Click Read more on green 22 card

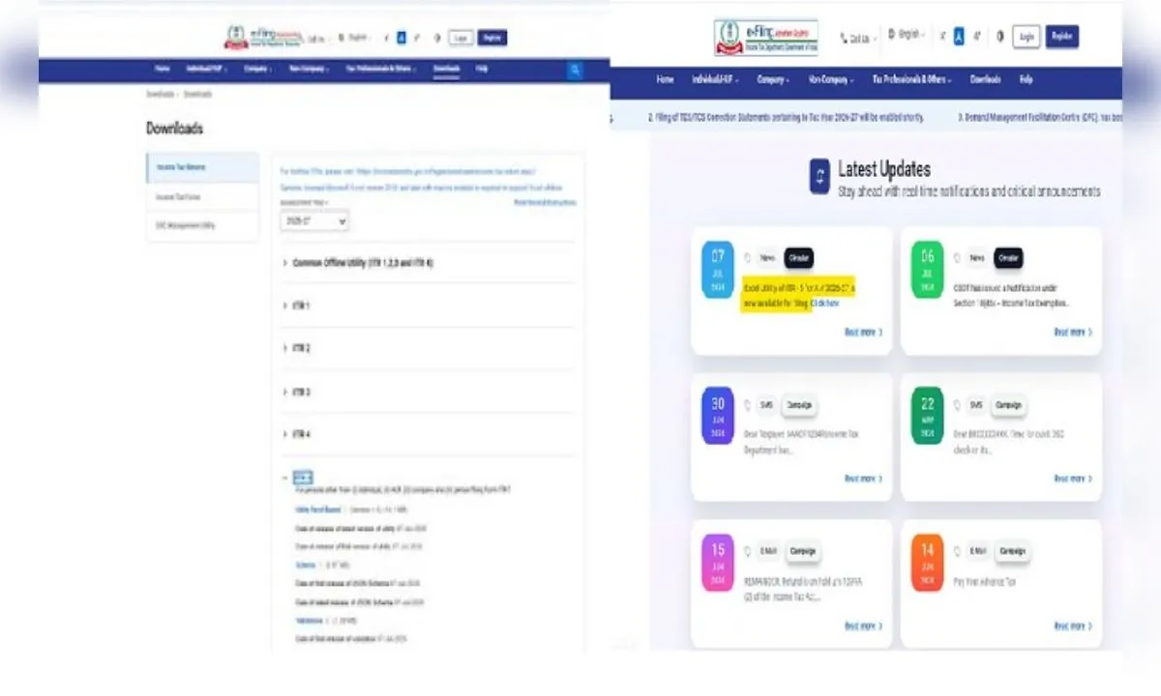click(x=1073, y=478)
